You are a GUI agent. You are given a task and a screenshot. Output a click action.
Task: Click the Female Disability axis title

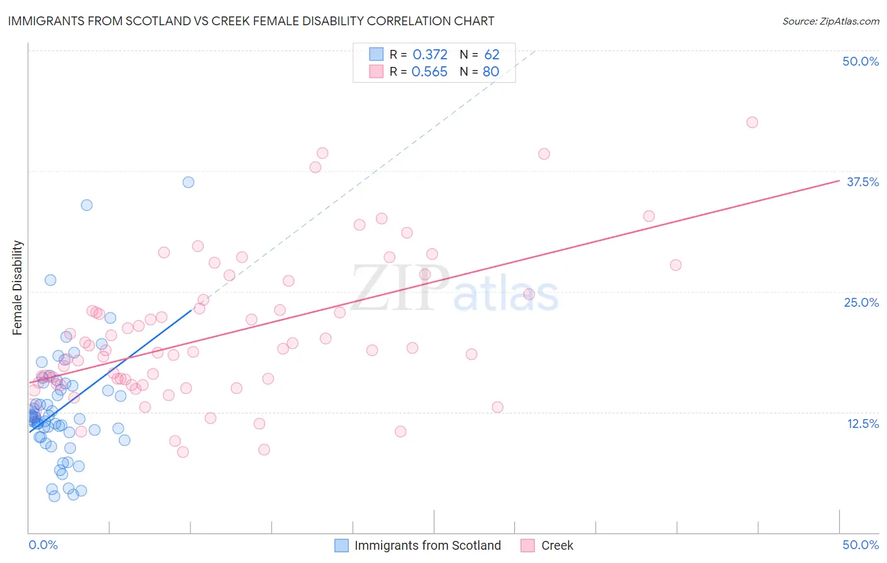(x=18, y=288)
